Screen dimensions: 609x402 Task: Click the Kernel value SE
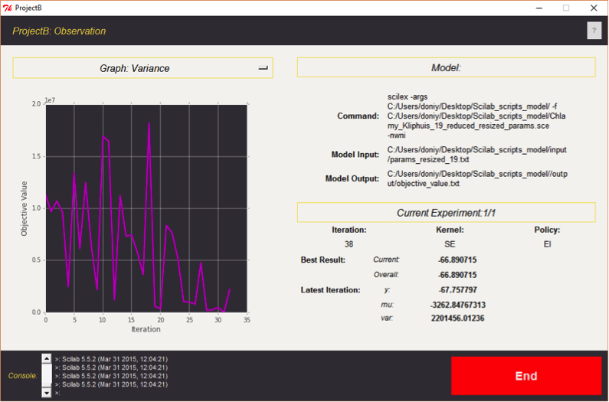(x=450, y=244)
